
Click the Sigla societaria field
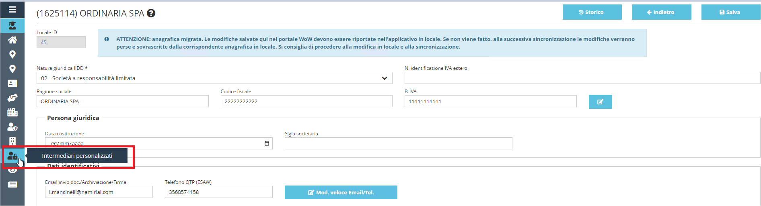point(399,143)
